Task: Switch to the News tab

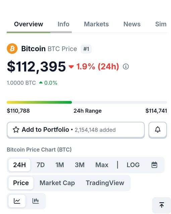Action: coord(132,24)
